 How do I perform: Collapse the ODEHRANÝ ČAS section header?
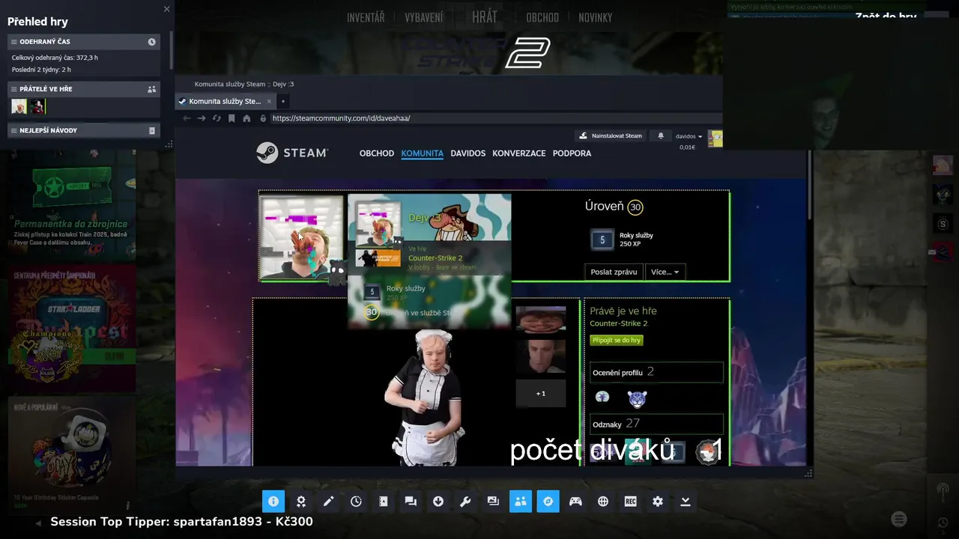[x=84, y=42]
